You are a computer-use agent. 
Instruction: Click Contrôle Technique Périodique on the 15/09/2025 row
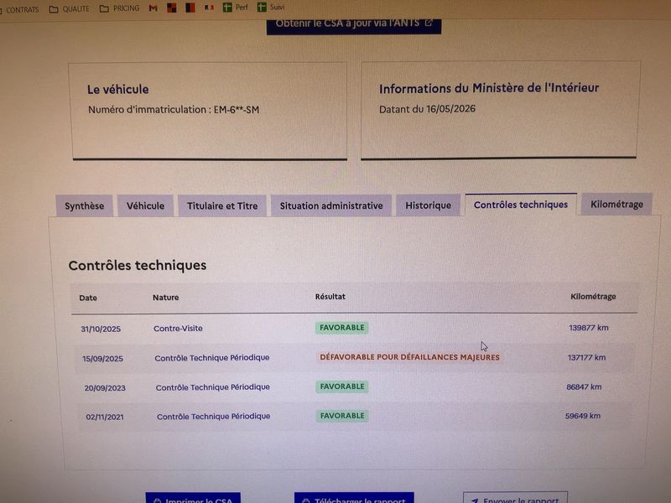point(212,358)
